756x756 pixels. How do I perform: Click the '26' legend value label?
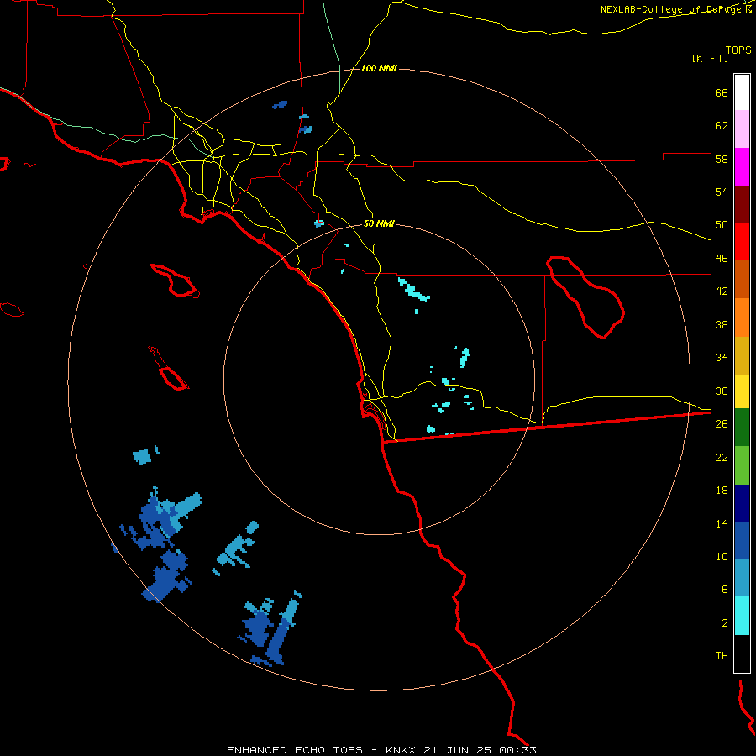tap(722, 424)
